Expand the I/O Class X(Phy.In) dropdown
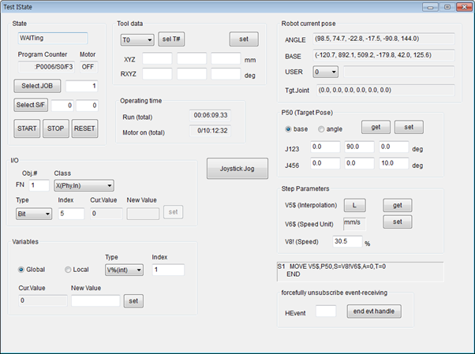Screen dimensions: 475x354 point(84,185)
